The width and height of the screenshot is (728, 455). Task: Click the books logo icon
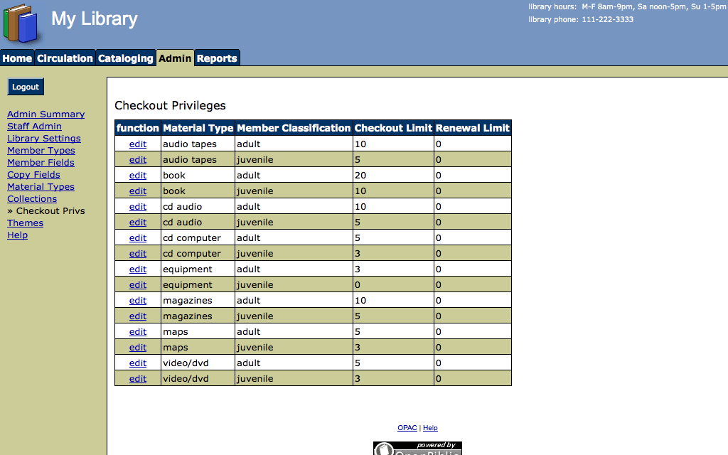(x=21, y=23)
